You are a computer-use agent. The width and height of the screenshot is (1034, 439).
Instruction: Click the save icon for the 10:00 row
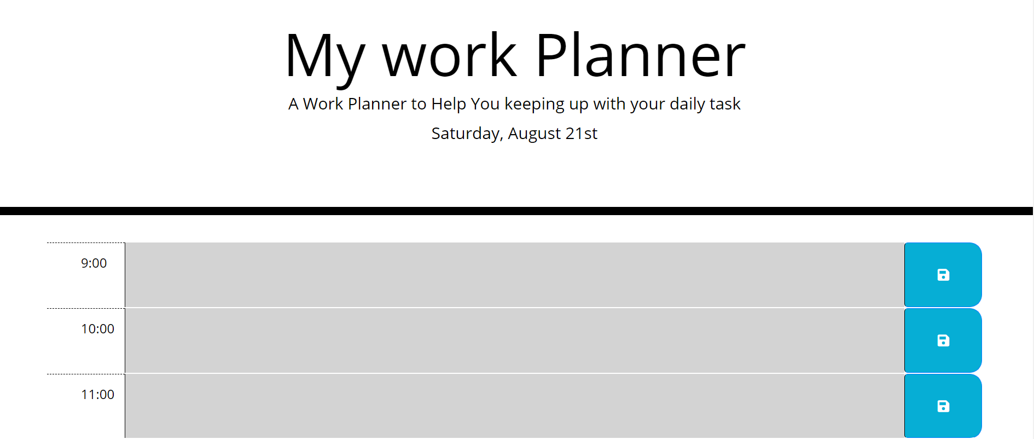tap(943, 340)
